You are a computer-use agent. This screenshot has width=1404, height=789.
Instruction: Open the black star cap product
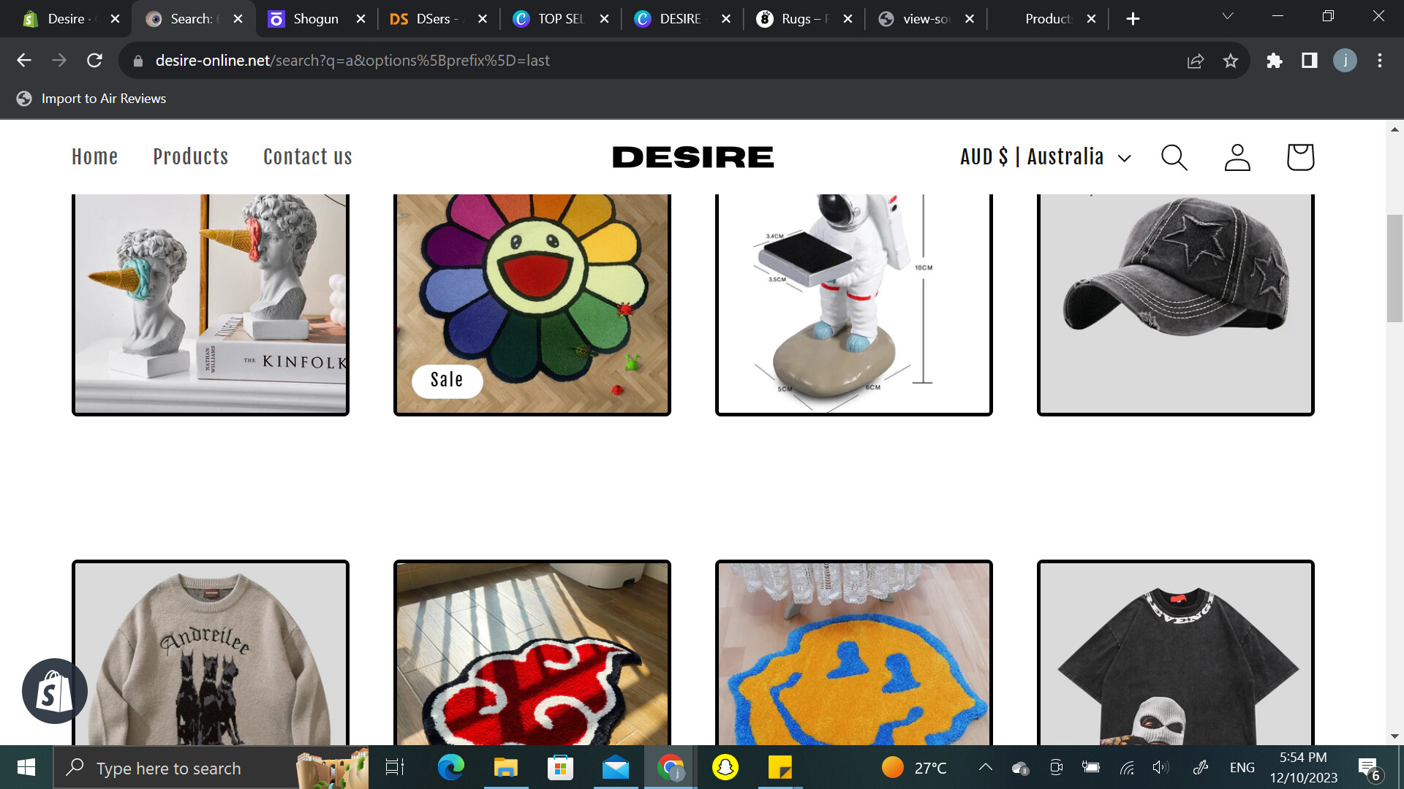(1176, 304)
